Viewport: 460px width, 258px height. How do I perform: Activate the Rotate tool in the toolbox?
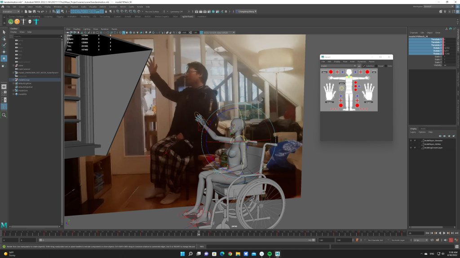coord(4,58)
